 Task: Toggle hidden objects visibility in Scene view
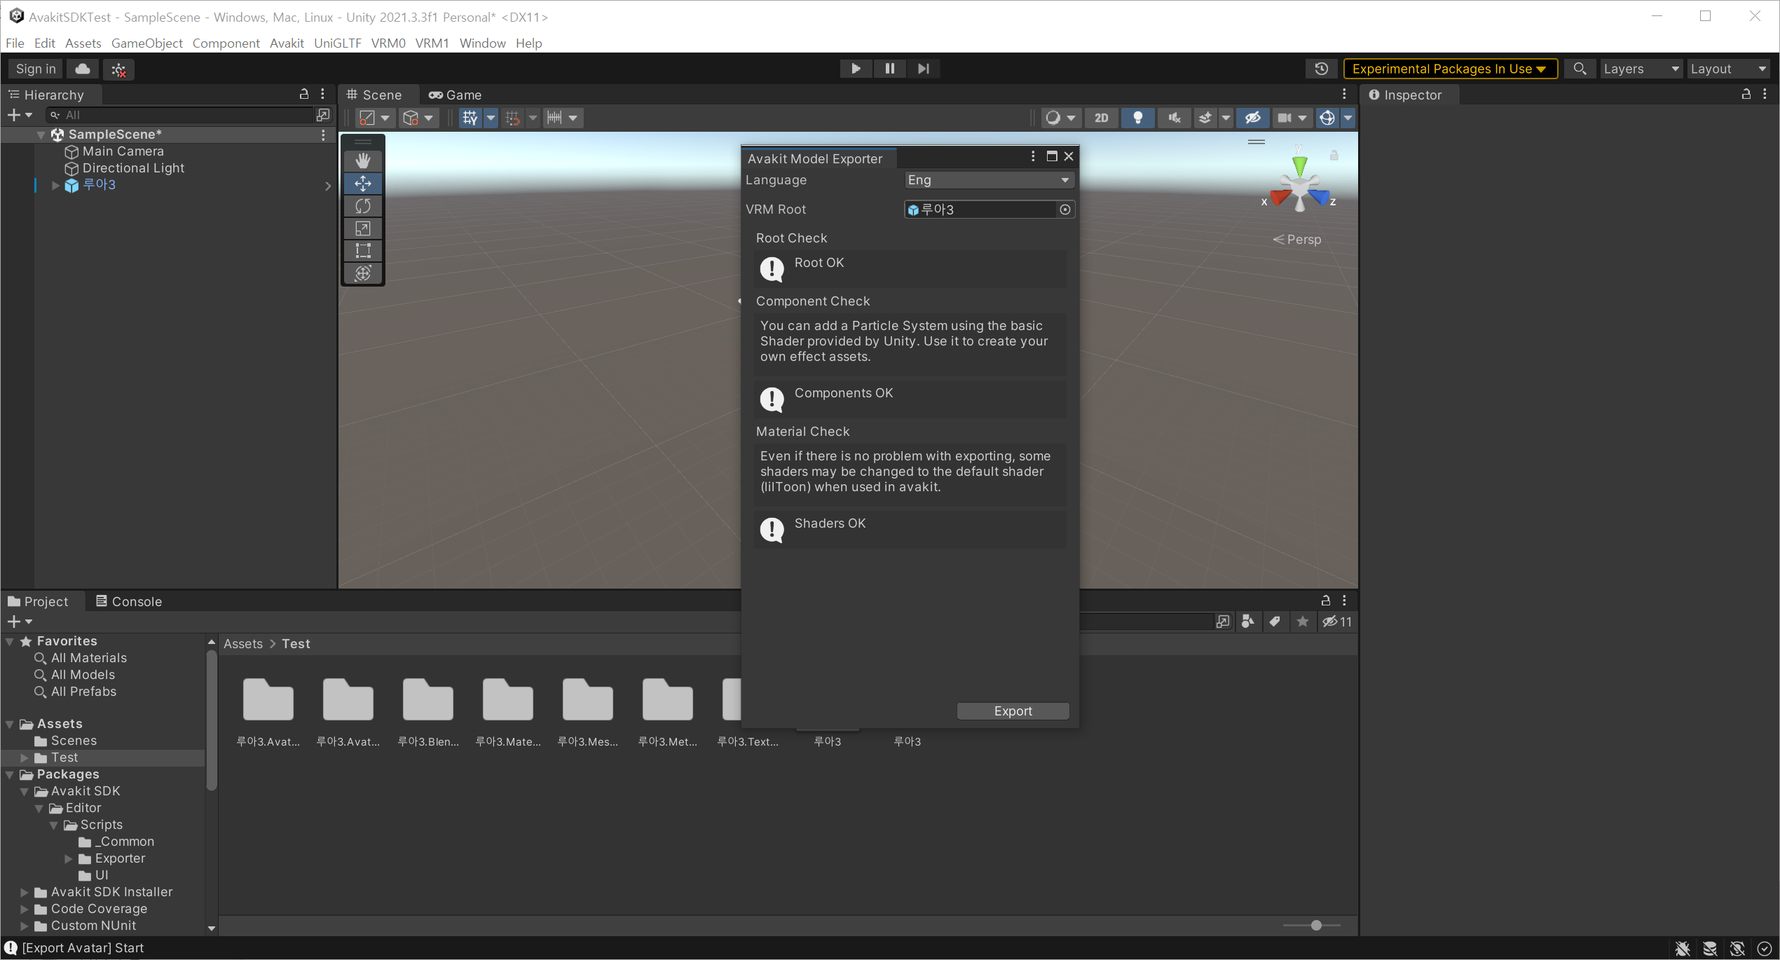1252,118
